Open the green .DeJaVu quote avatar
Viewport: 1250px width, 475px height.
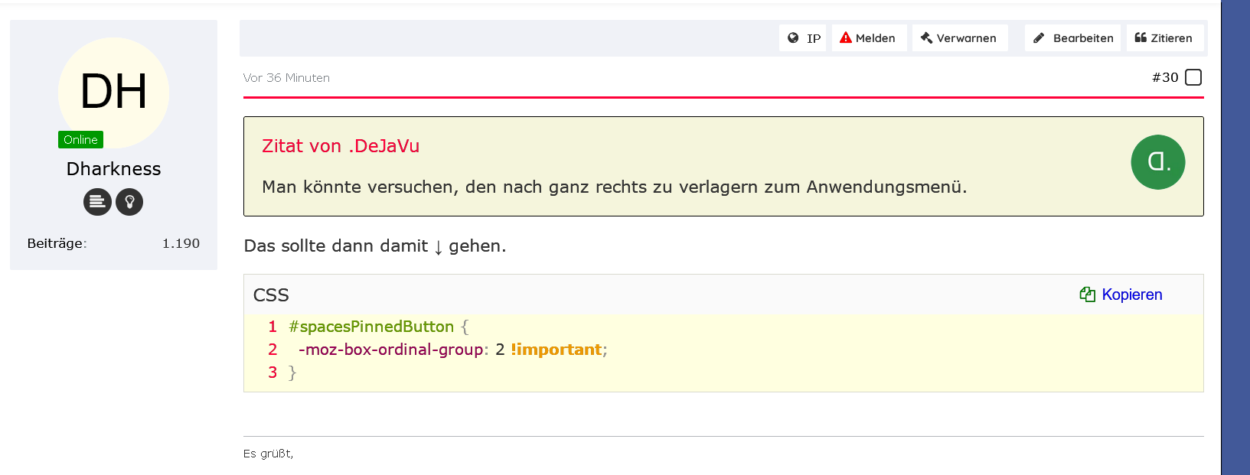(x=1157, y=162)
